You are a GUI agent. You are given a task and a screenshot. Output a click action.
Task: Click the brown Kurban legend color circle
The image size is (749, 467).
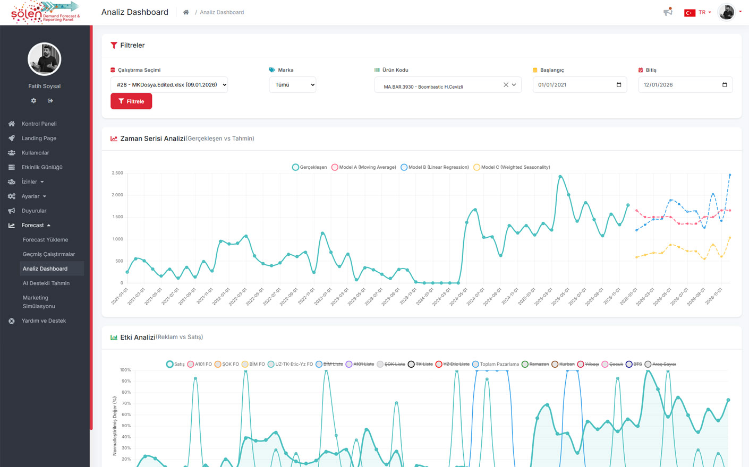(x=555, y=364)
